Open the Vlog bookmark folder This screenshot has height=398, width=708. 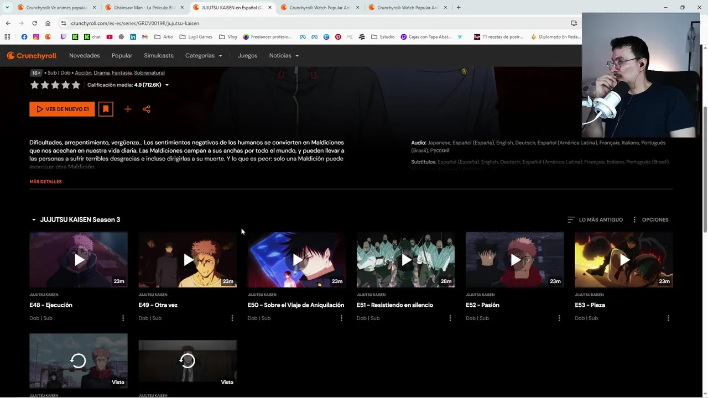tap(228, 37)
